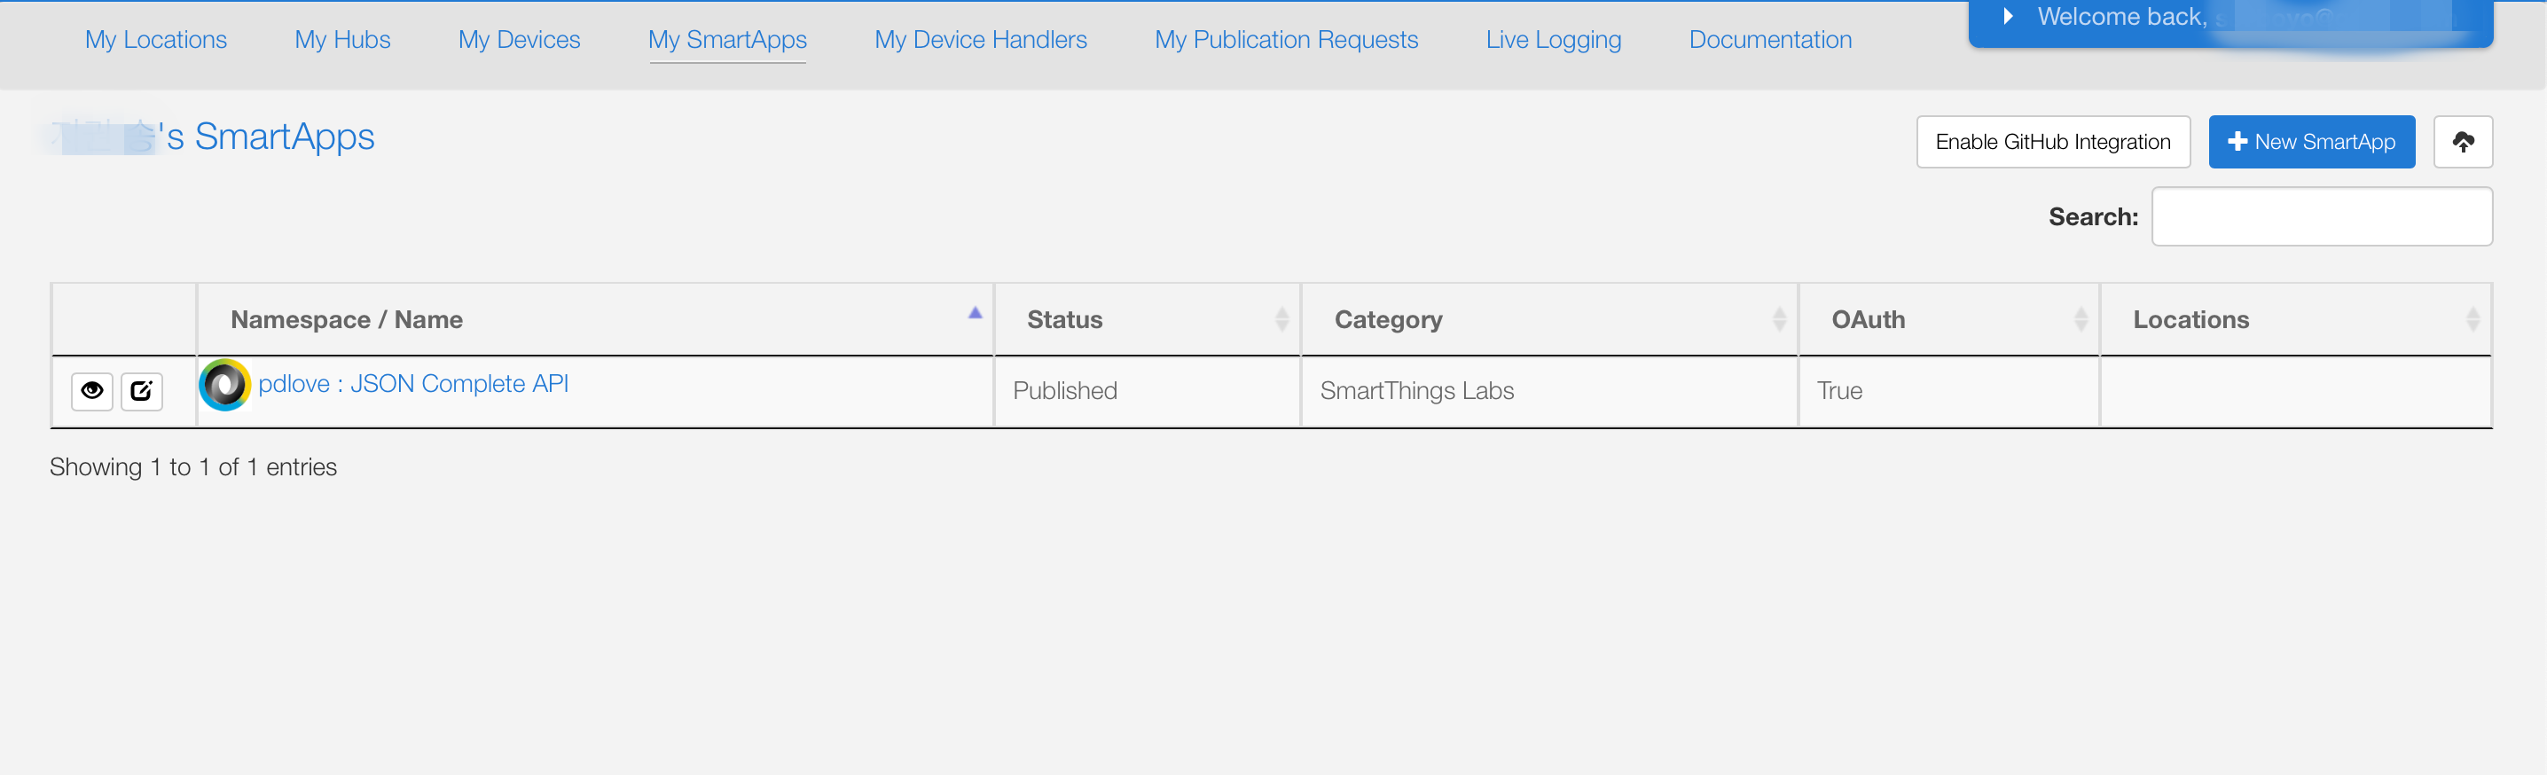Click the cloud upload icon button
The height and width of the screenshot is (775, 2547).
click(2462, 141)
